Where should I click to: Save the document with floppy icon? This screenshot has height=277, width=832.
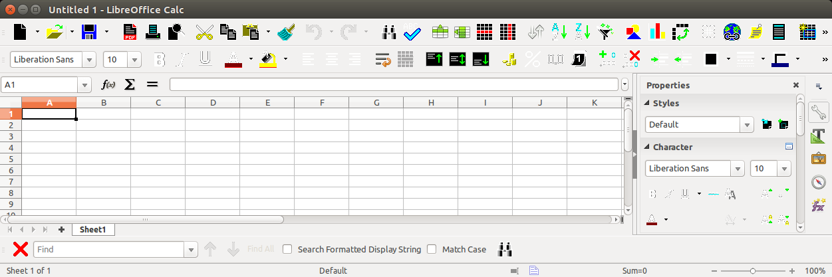[88, 32]
